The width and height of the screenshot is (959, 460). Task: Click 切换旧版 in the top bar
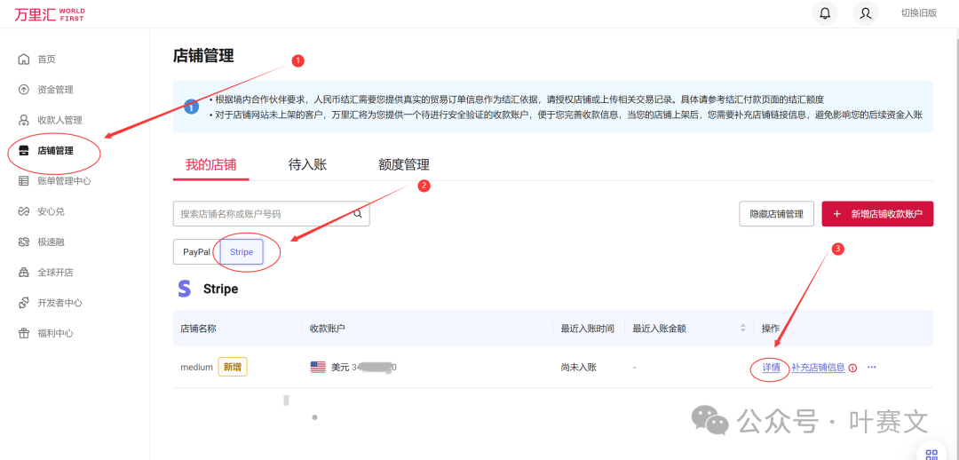[x=918, y=13]
